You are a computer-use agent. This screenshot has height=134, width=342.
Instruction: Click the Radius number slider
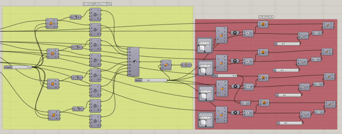click(x=151, y=80)
